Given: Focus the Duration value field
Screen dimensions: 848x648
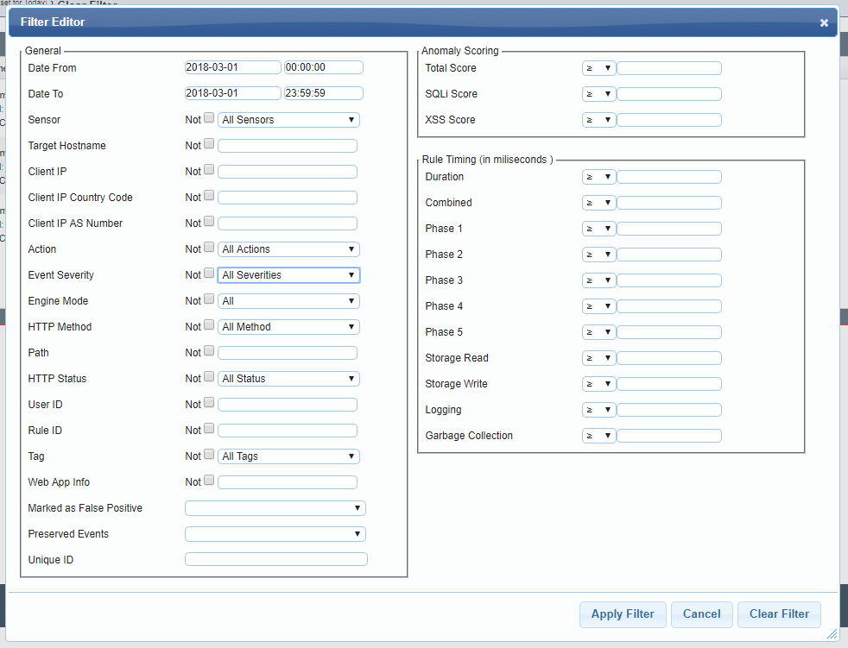Looking at the screenshot, I should point(669,177).
